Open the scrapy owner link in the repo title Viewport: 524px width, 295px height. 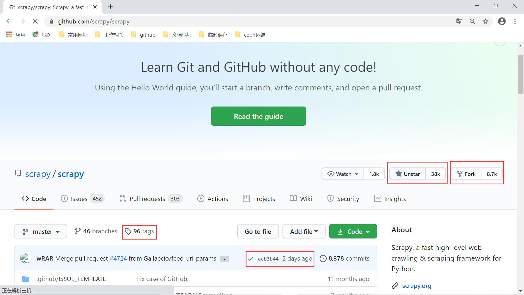[38, 174]
